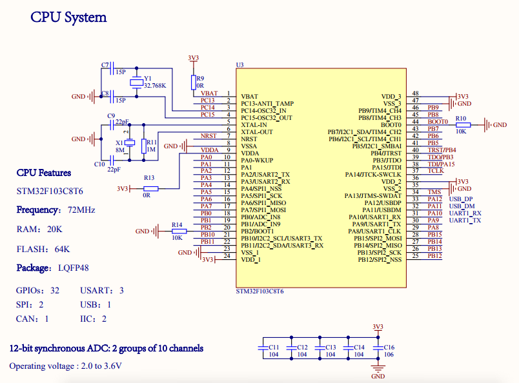Click the R11 1M resistor symbol
Image resolution: width=519 pixels, height=383 pixels.
click(x=144, y=146)
